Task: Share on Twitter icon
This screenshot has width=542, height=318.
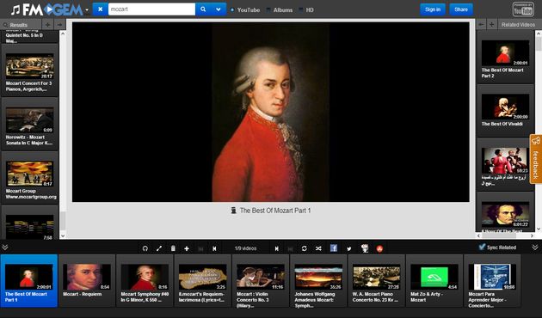Action: click(x=349, y=248)
